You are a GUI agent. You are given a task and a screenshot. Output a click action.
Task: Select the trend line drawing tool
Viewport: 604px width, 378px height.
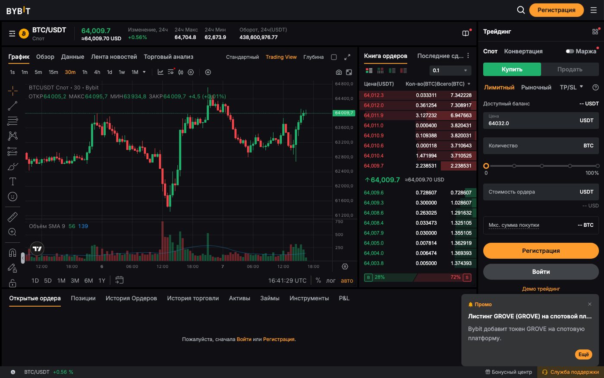13,106
